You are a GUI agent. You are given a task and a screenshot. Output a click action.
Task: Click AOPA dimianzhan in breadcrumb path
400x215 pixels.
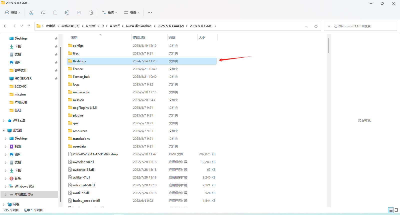[x=138, y=26]
